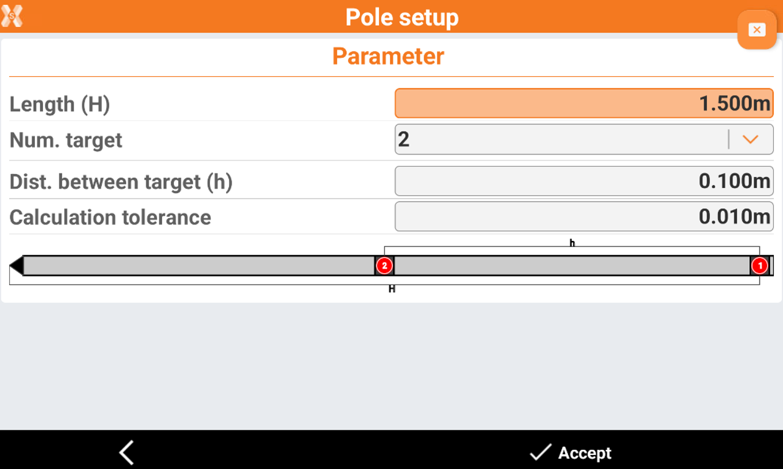The image size is (783, 469).
Task: Click red target marker 1 on pole
Action: tap(760, 266)
